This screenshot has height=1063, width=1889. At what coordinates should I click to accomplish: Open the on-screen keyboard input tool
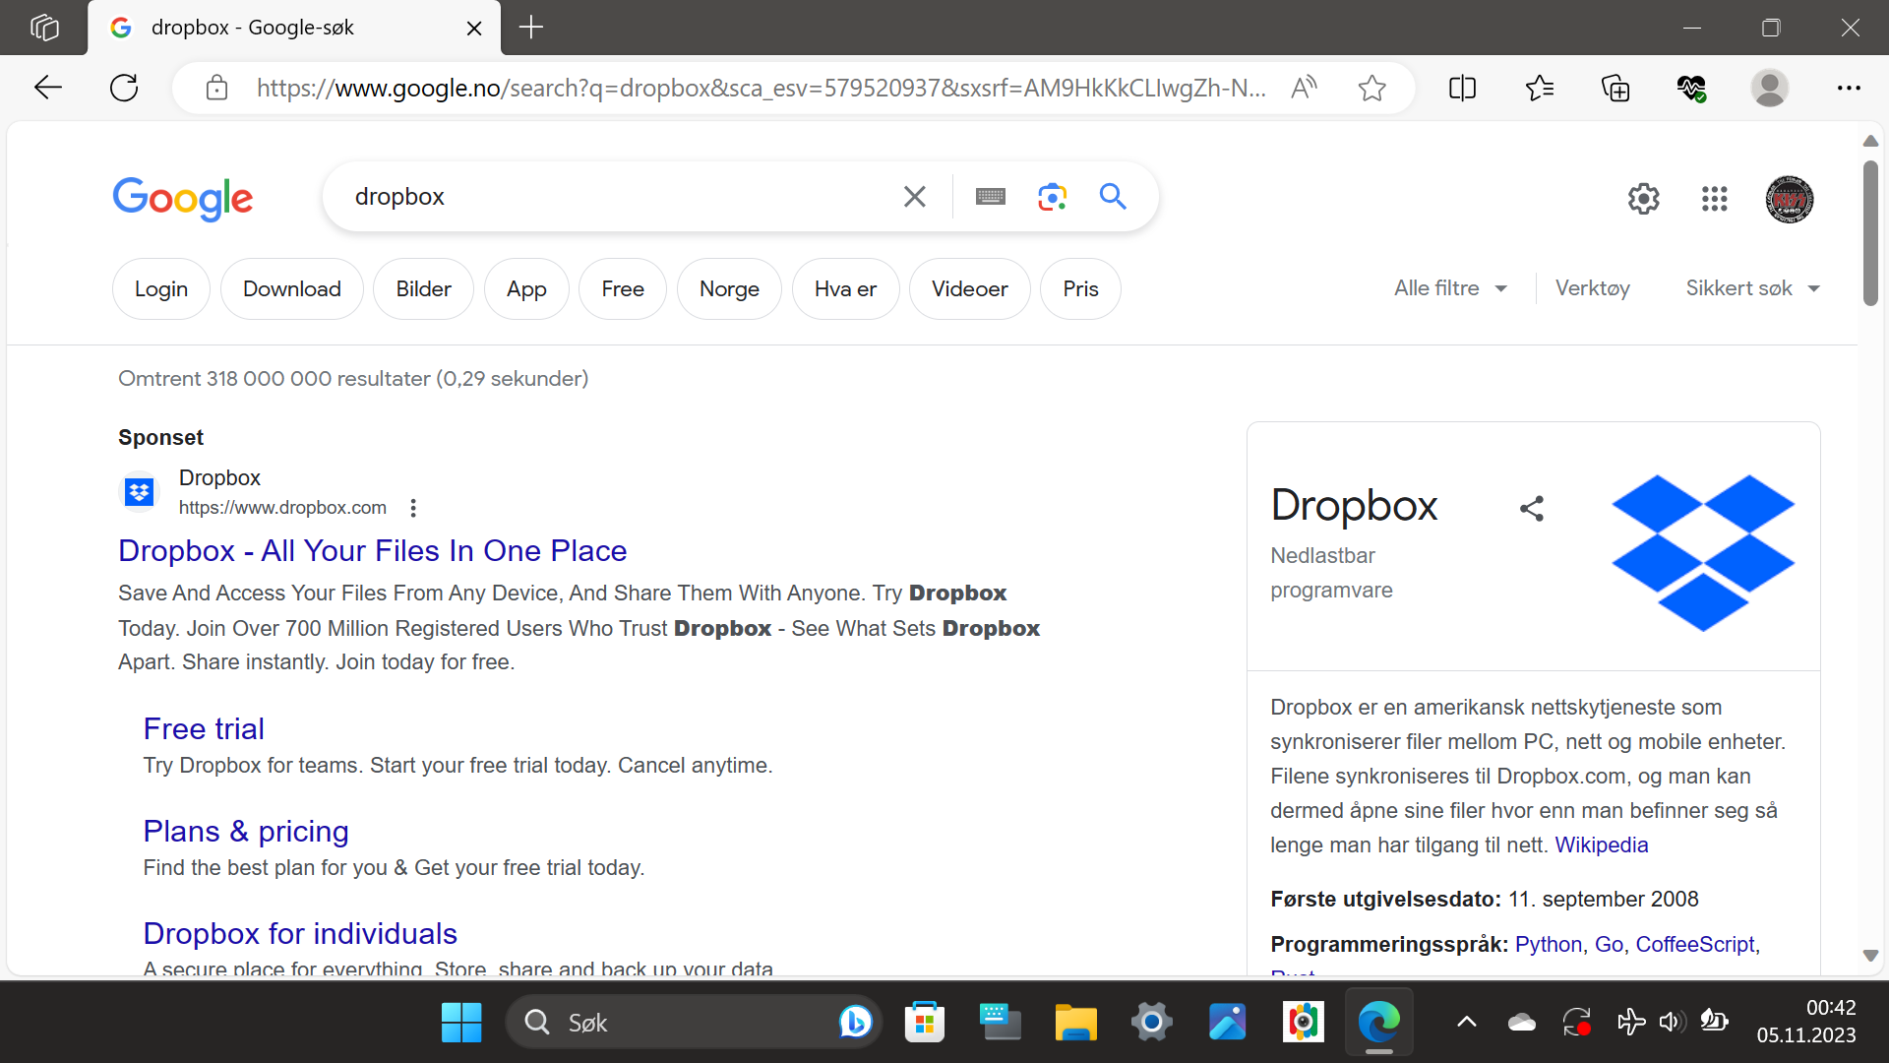(x=990, y=197)
